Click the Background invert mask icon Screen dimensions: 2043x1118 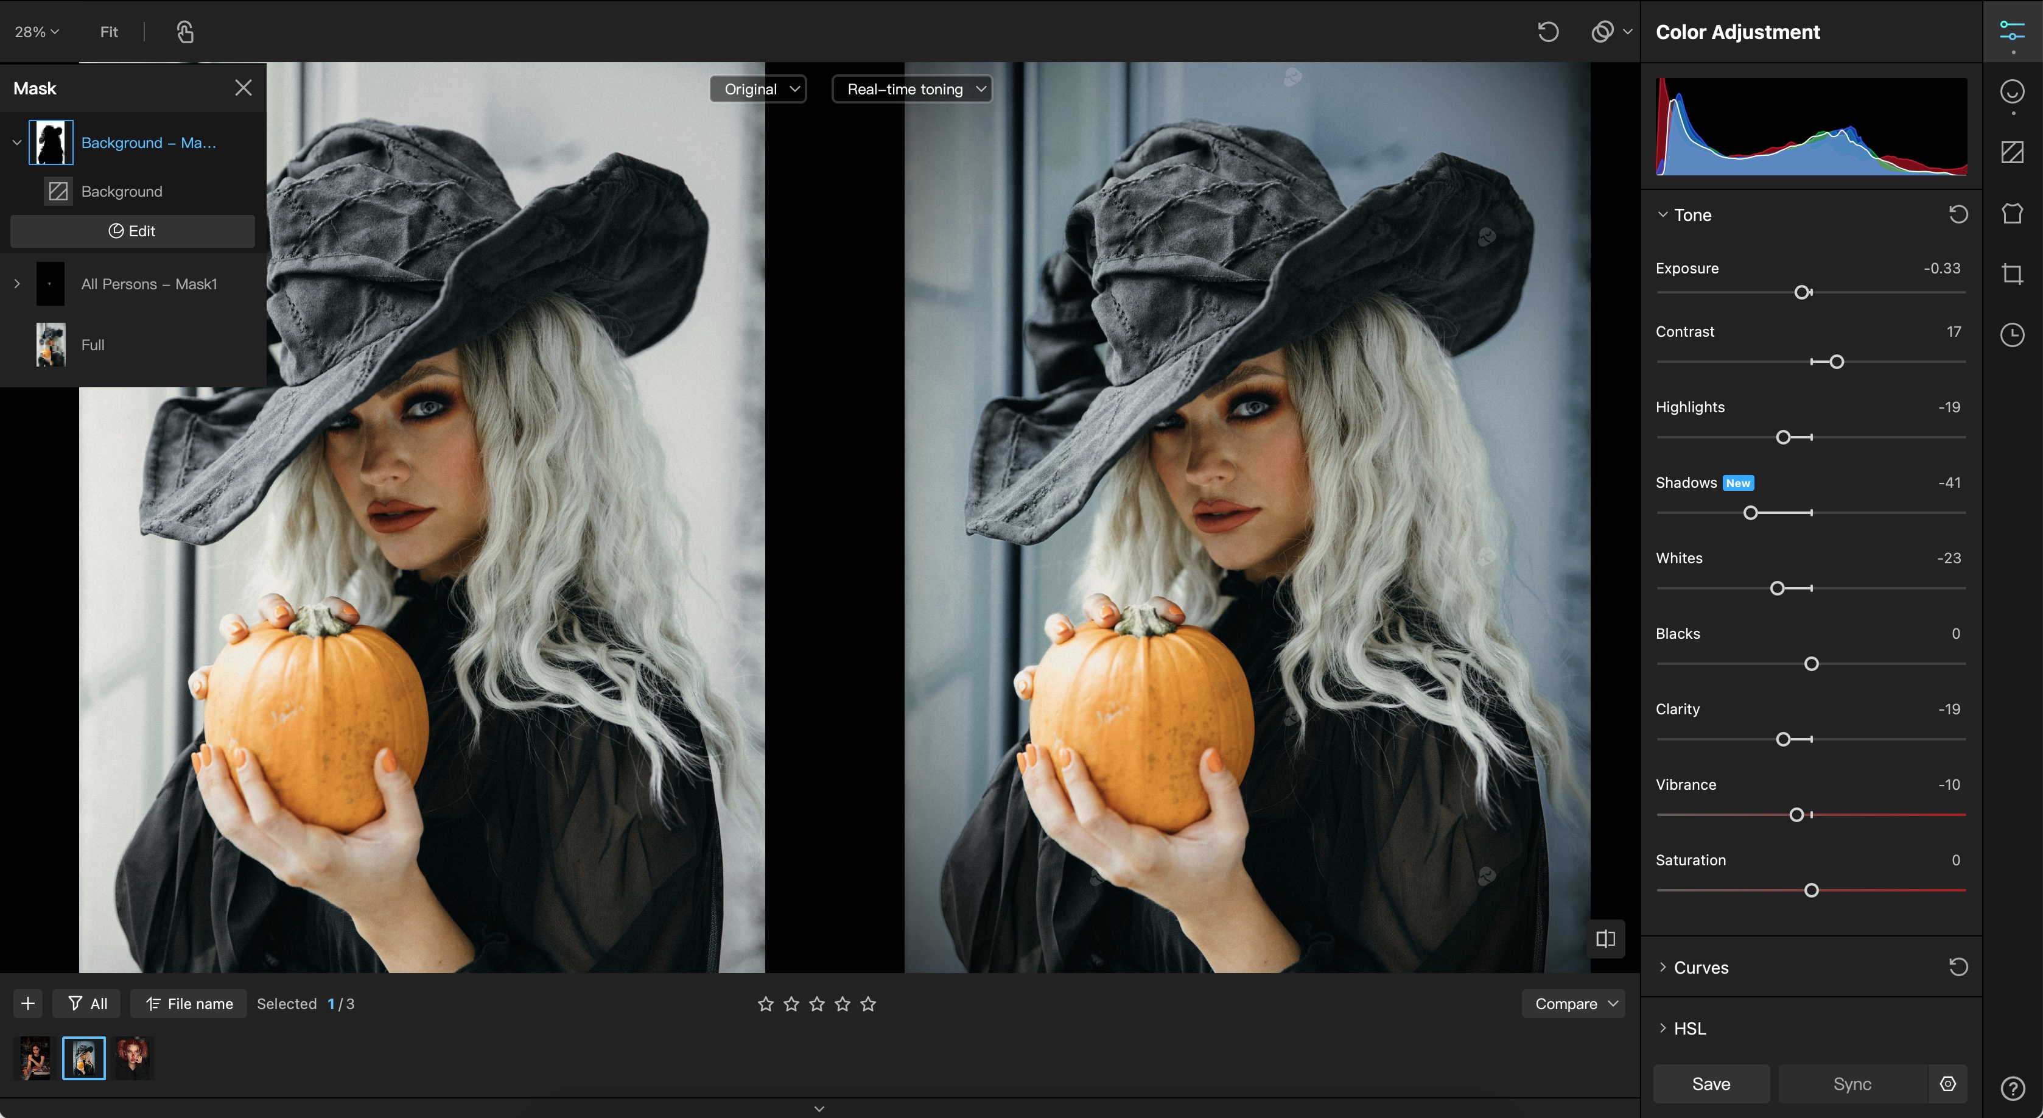click(x=58, y=191)
